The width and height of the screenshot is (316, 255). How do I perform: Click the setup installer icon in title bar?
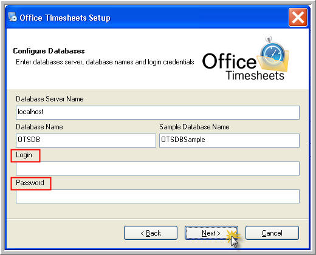click(x=13, y=17)
